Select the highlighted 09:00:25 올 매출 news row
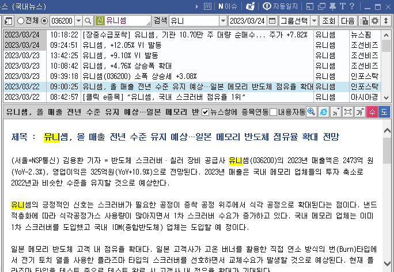 click(x=192, y=86)
